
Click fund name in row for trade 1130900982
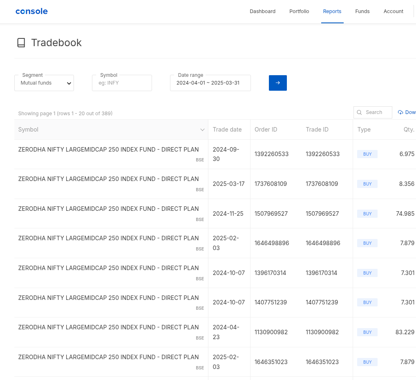click(x=108, y=327)
